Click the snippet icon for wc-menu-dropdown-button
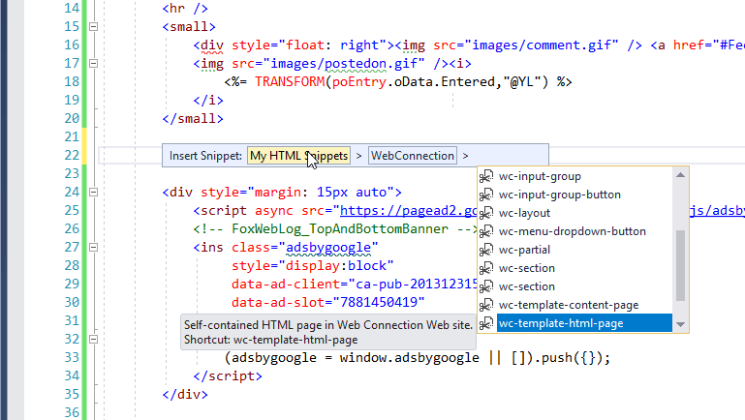Image resolution: width=745 pixels, height=420 pixels. pyautogui.click(x=487, y=231)
